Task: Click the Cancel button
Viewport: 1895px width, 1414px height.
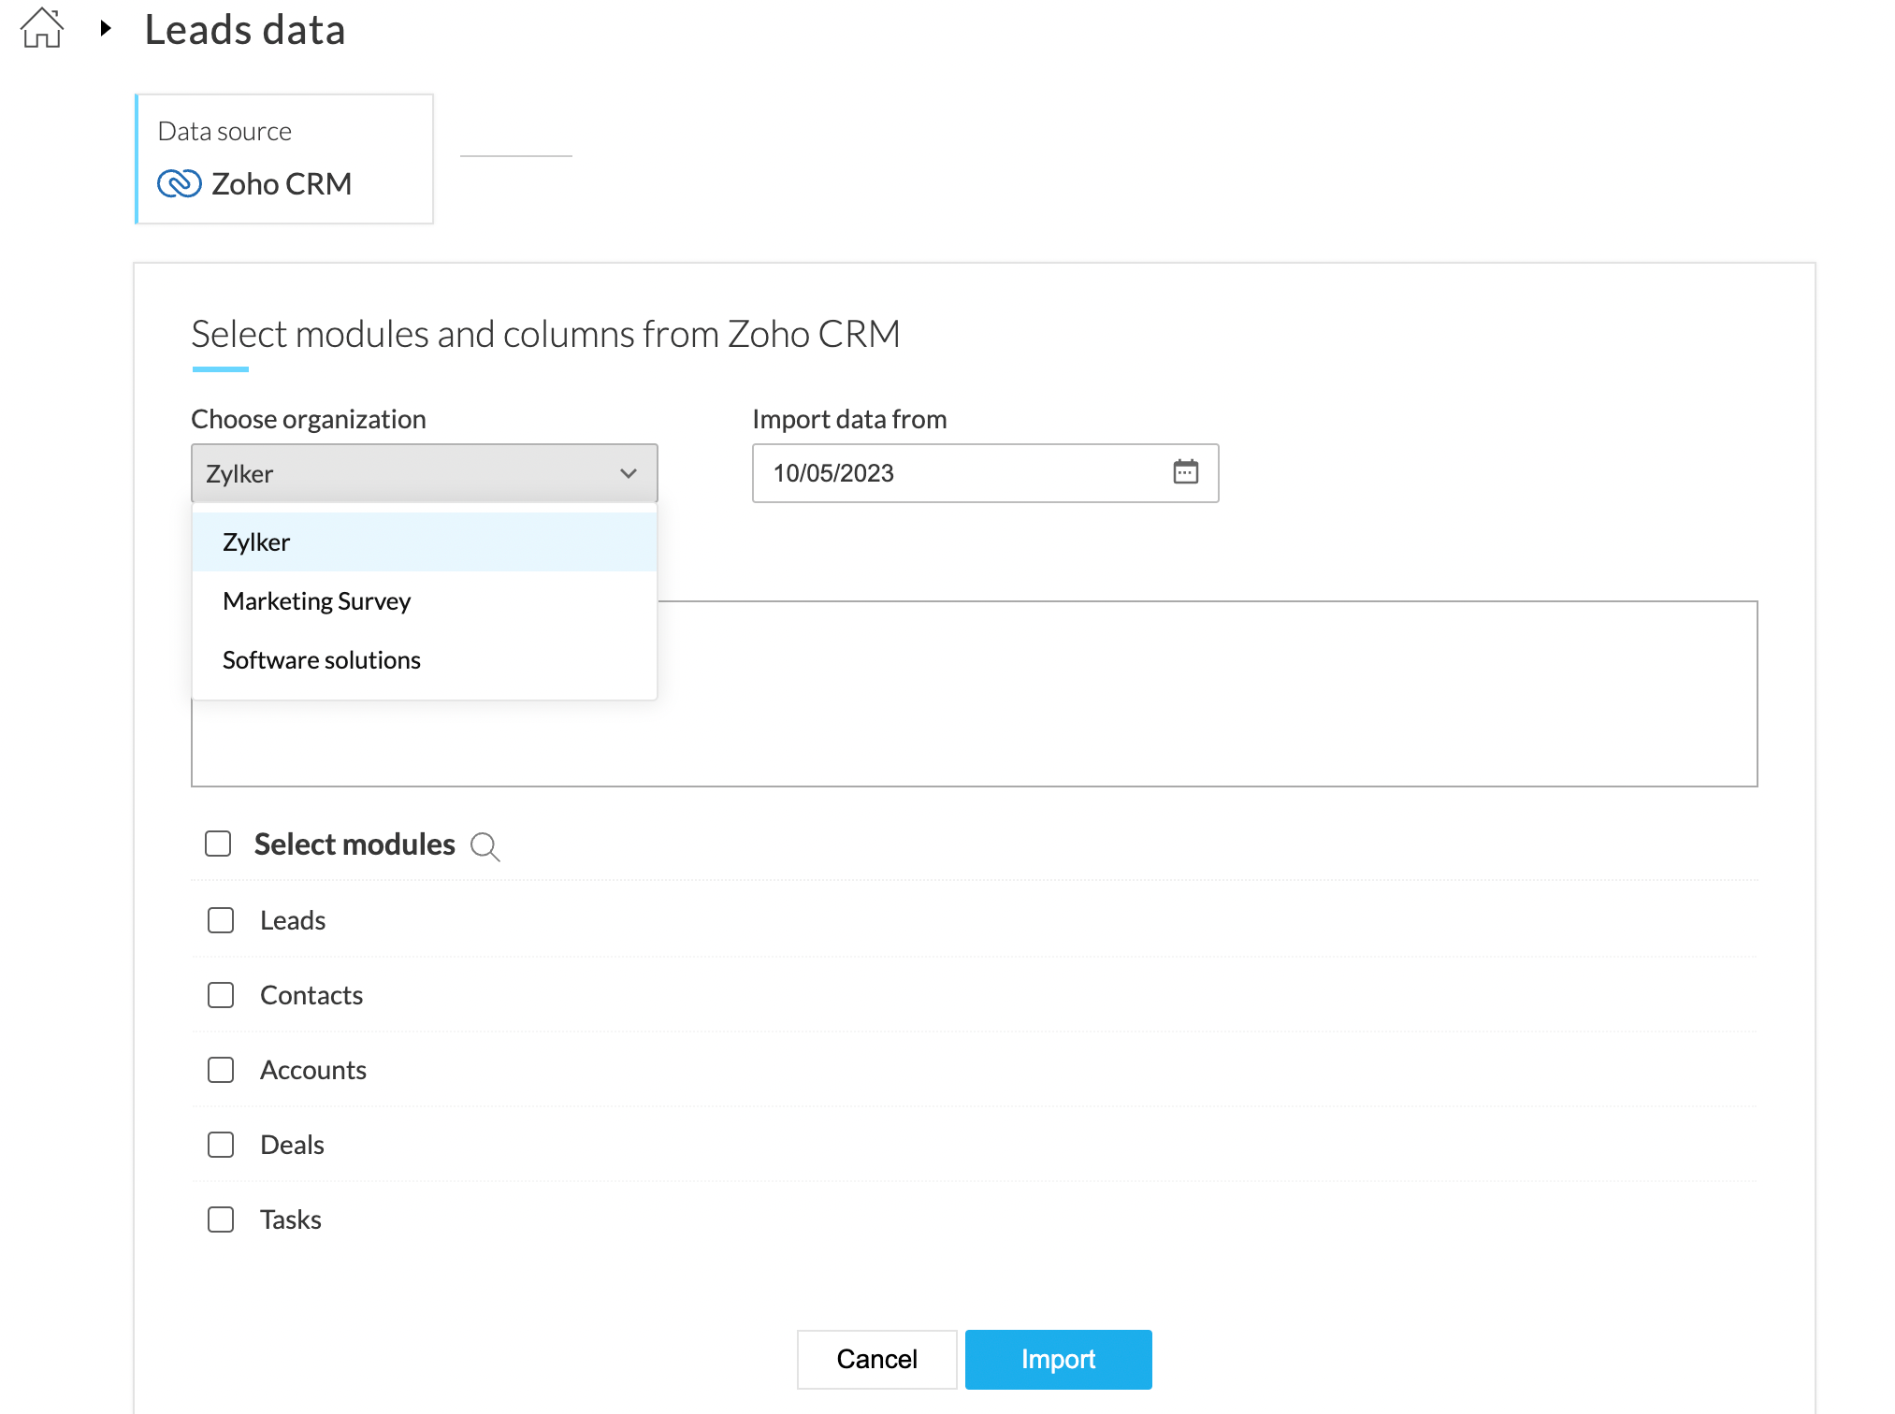Action: click(876, 1359)
